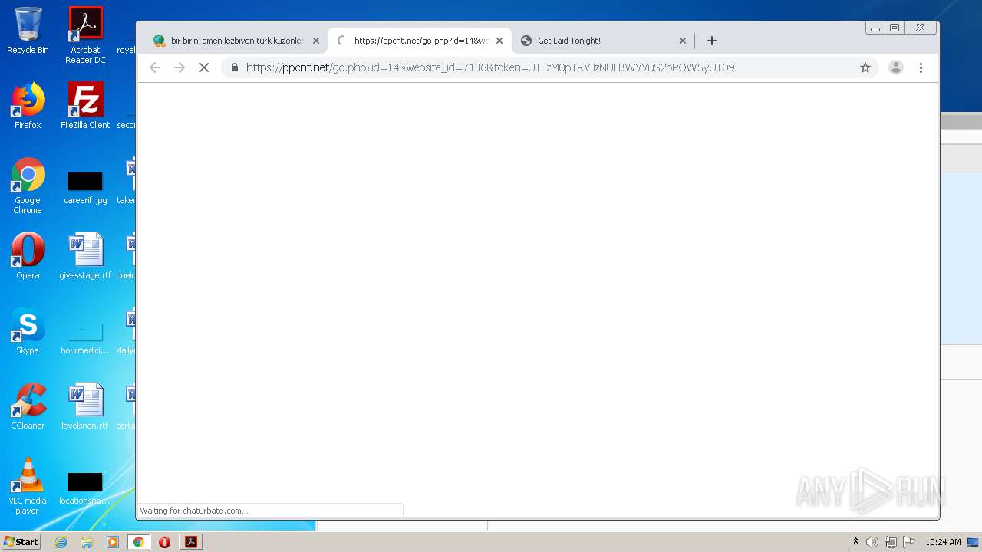This screenshot has width=982, height=552.
Task: Close the 'Get Laid Tonight!' tab
Action: [683, 41]
